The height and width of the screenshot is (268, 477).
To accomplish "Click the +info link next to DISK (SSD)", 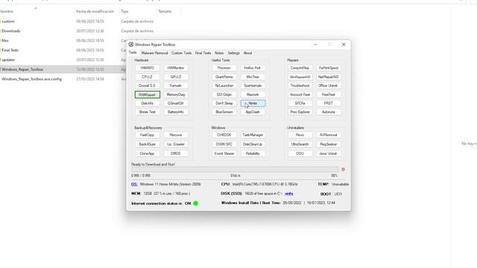I will point(289,194).
